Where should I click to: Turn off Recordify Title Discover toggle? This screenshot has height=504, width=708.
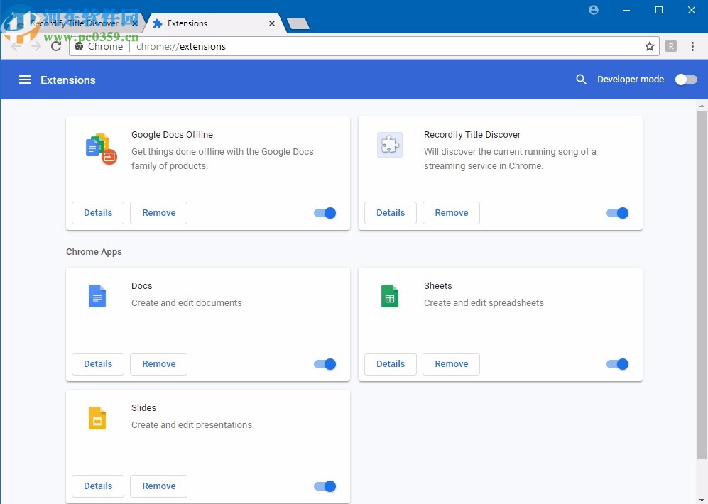618,213
